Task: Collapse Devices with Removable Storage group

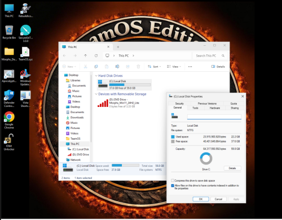Action: [96, 94]
